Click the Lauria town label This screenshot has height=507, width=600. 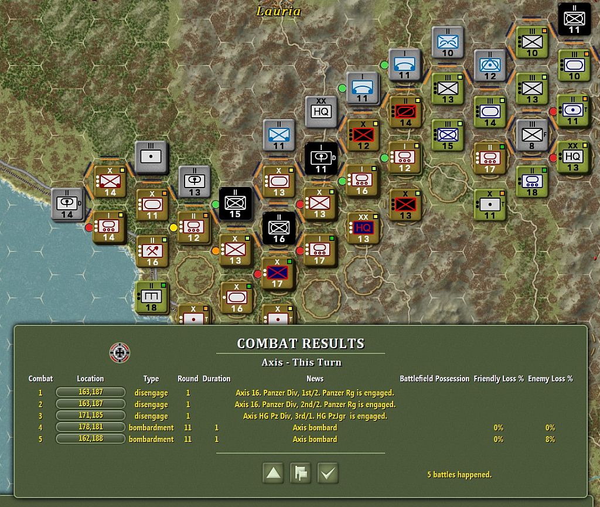coord(278,11)
